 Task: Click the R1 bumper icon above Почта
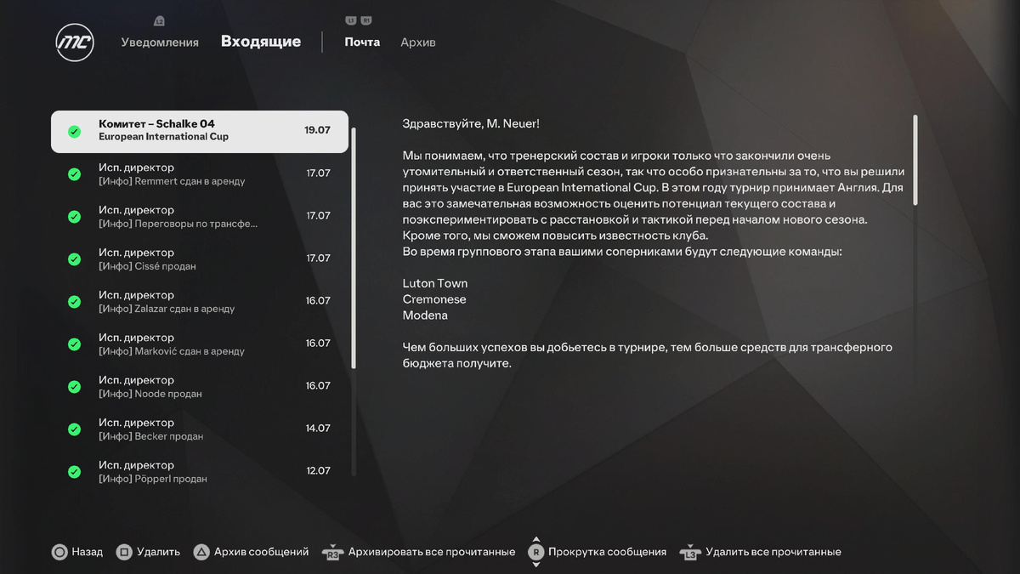tap(366, 20)
